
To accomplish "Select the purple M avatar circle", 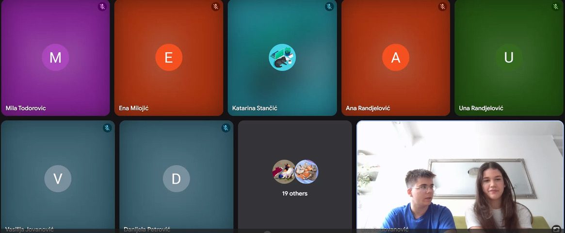I will [55, 57].
